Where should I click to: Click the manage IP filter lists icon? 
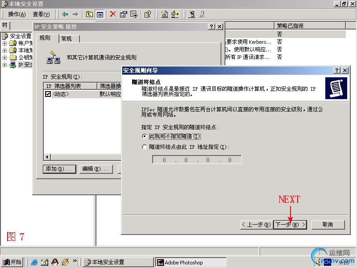(174, 14)
